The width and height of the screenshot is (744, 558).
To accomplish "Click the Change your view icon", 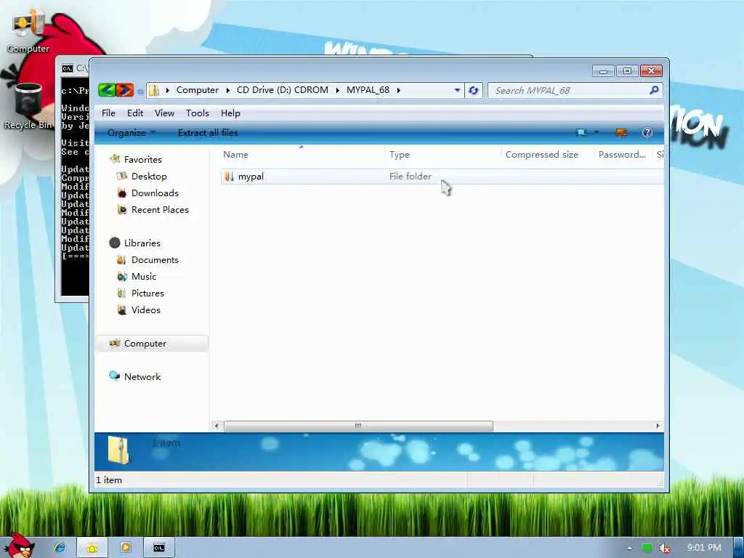I will pos(581,132).
